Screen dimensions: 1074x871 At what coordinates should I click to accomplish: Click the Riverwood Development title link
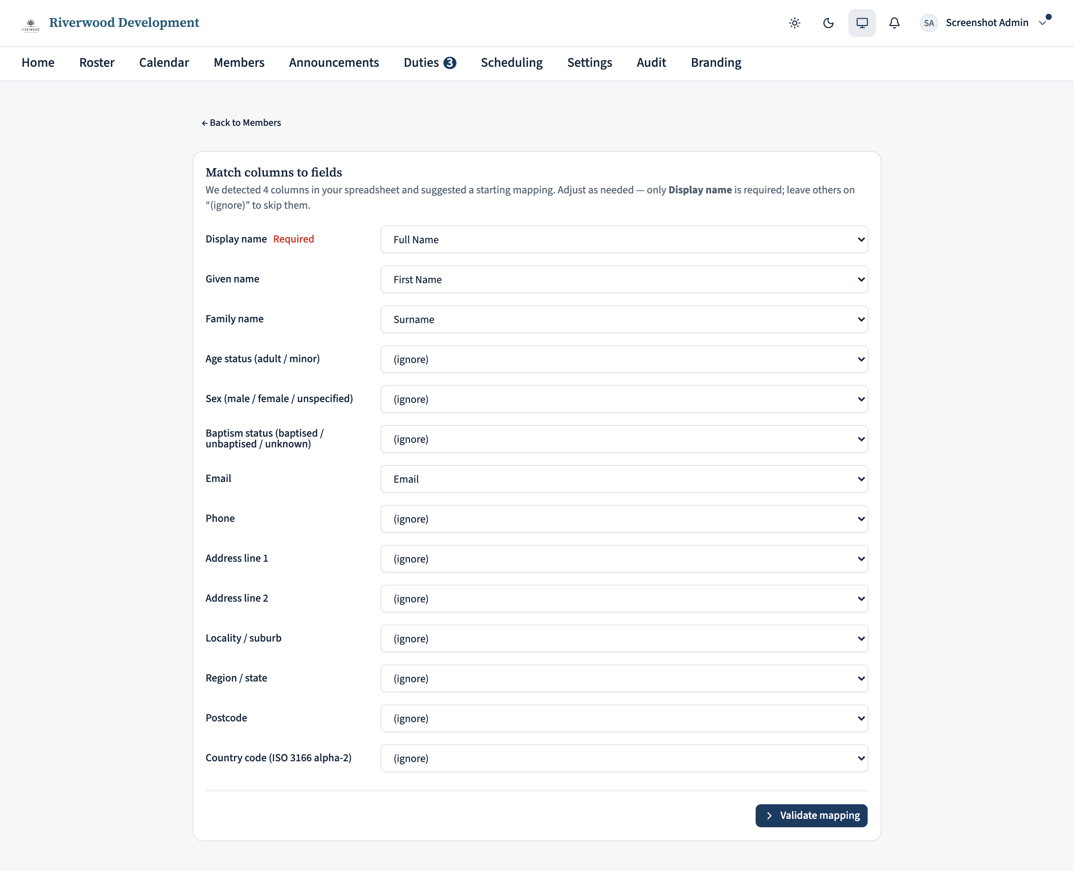click(x=124, y=23)
